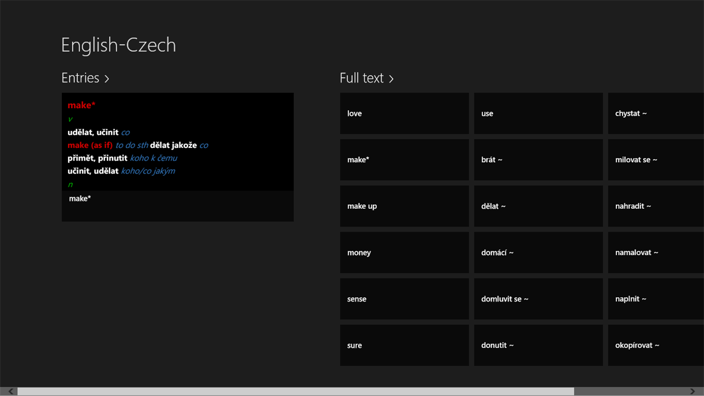Click the scrollbar left arrow
Viewport: 704px width, 396px height.
coord(9,391)
